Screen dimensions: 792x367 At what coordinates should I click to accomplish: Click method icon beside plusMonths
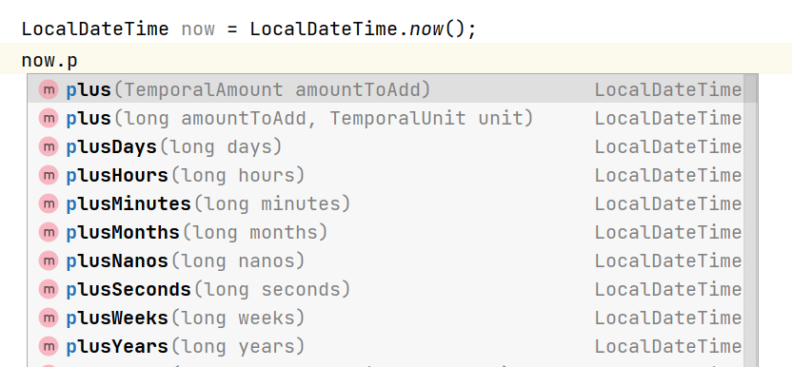pos(49,232)
